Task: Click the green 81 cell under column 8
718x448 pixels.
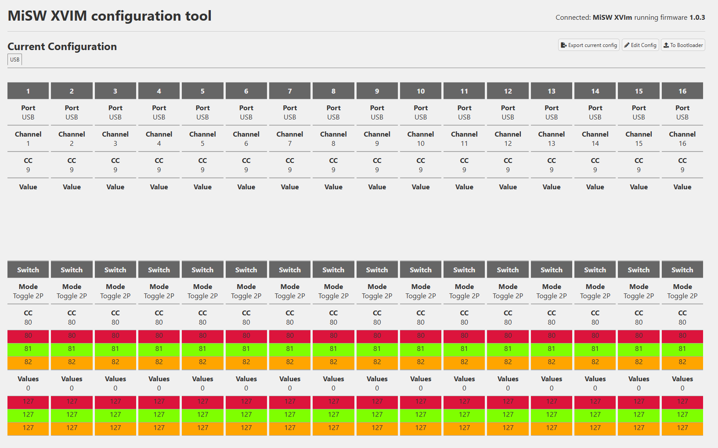Action: 333,349
